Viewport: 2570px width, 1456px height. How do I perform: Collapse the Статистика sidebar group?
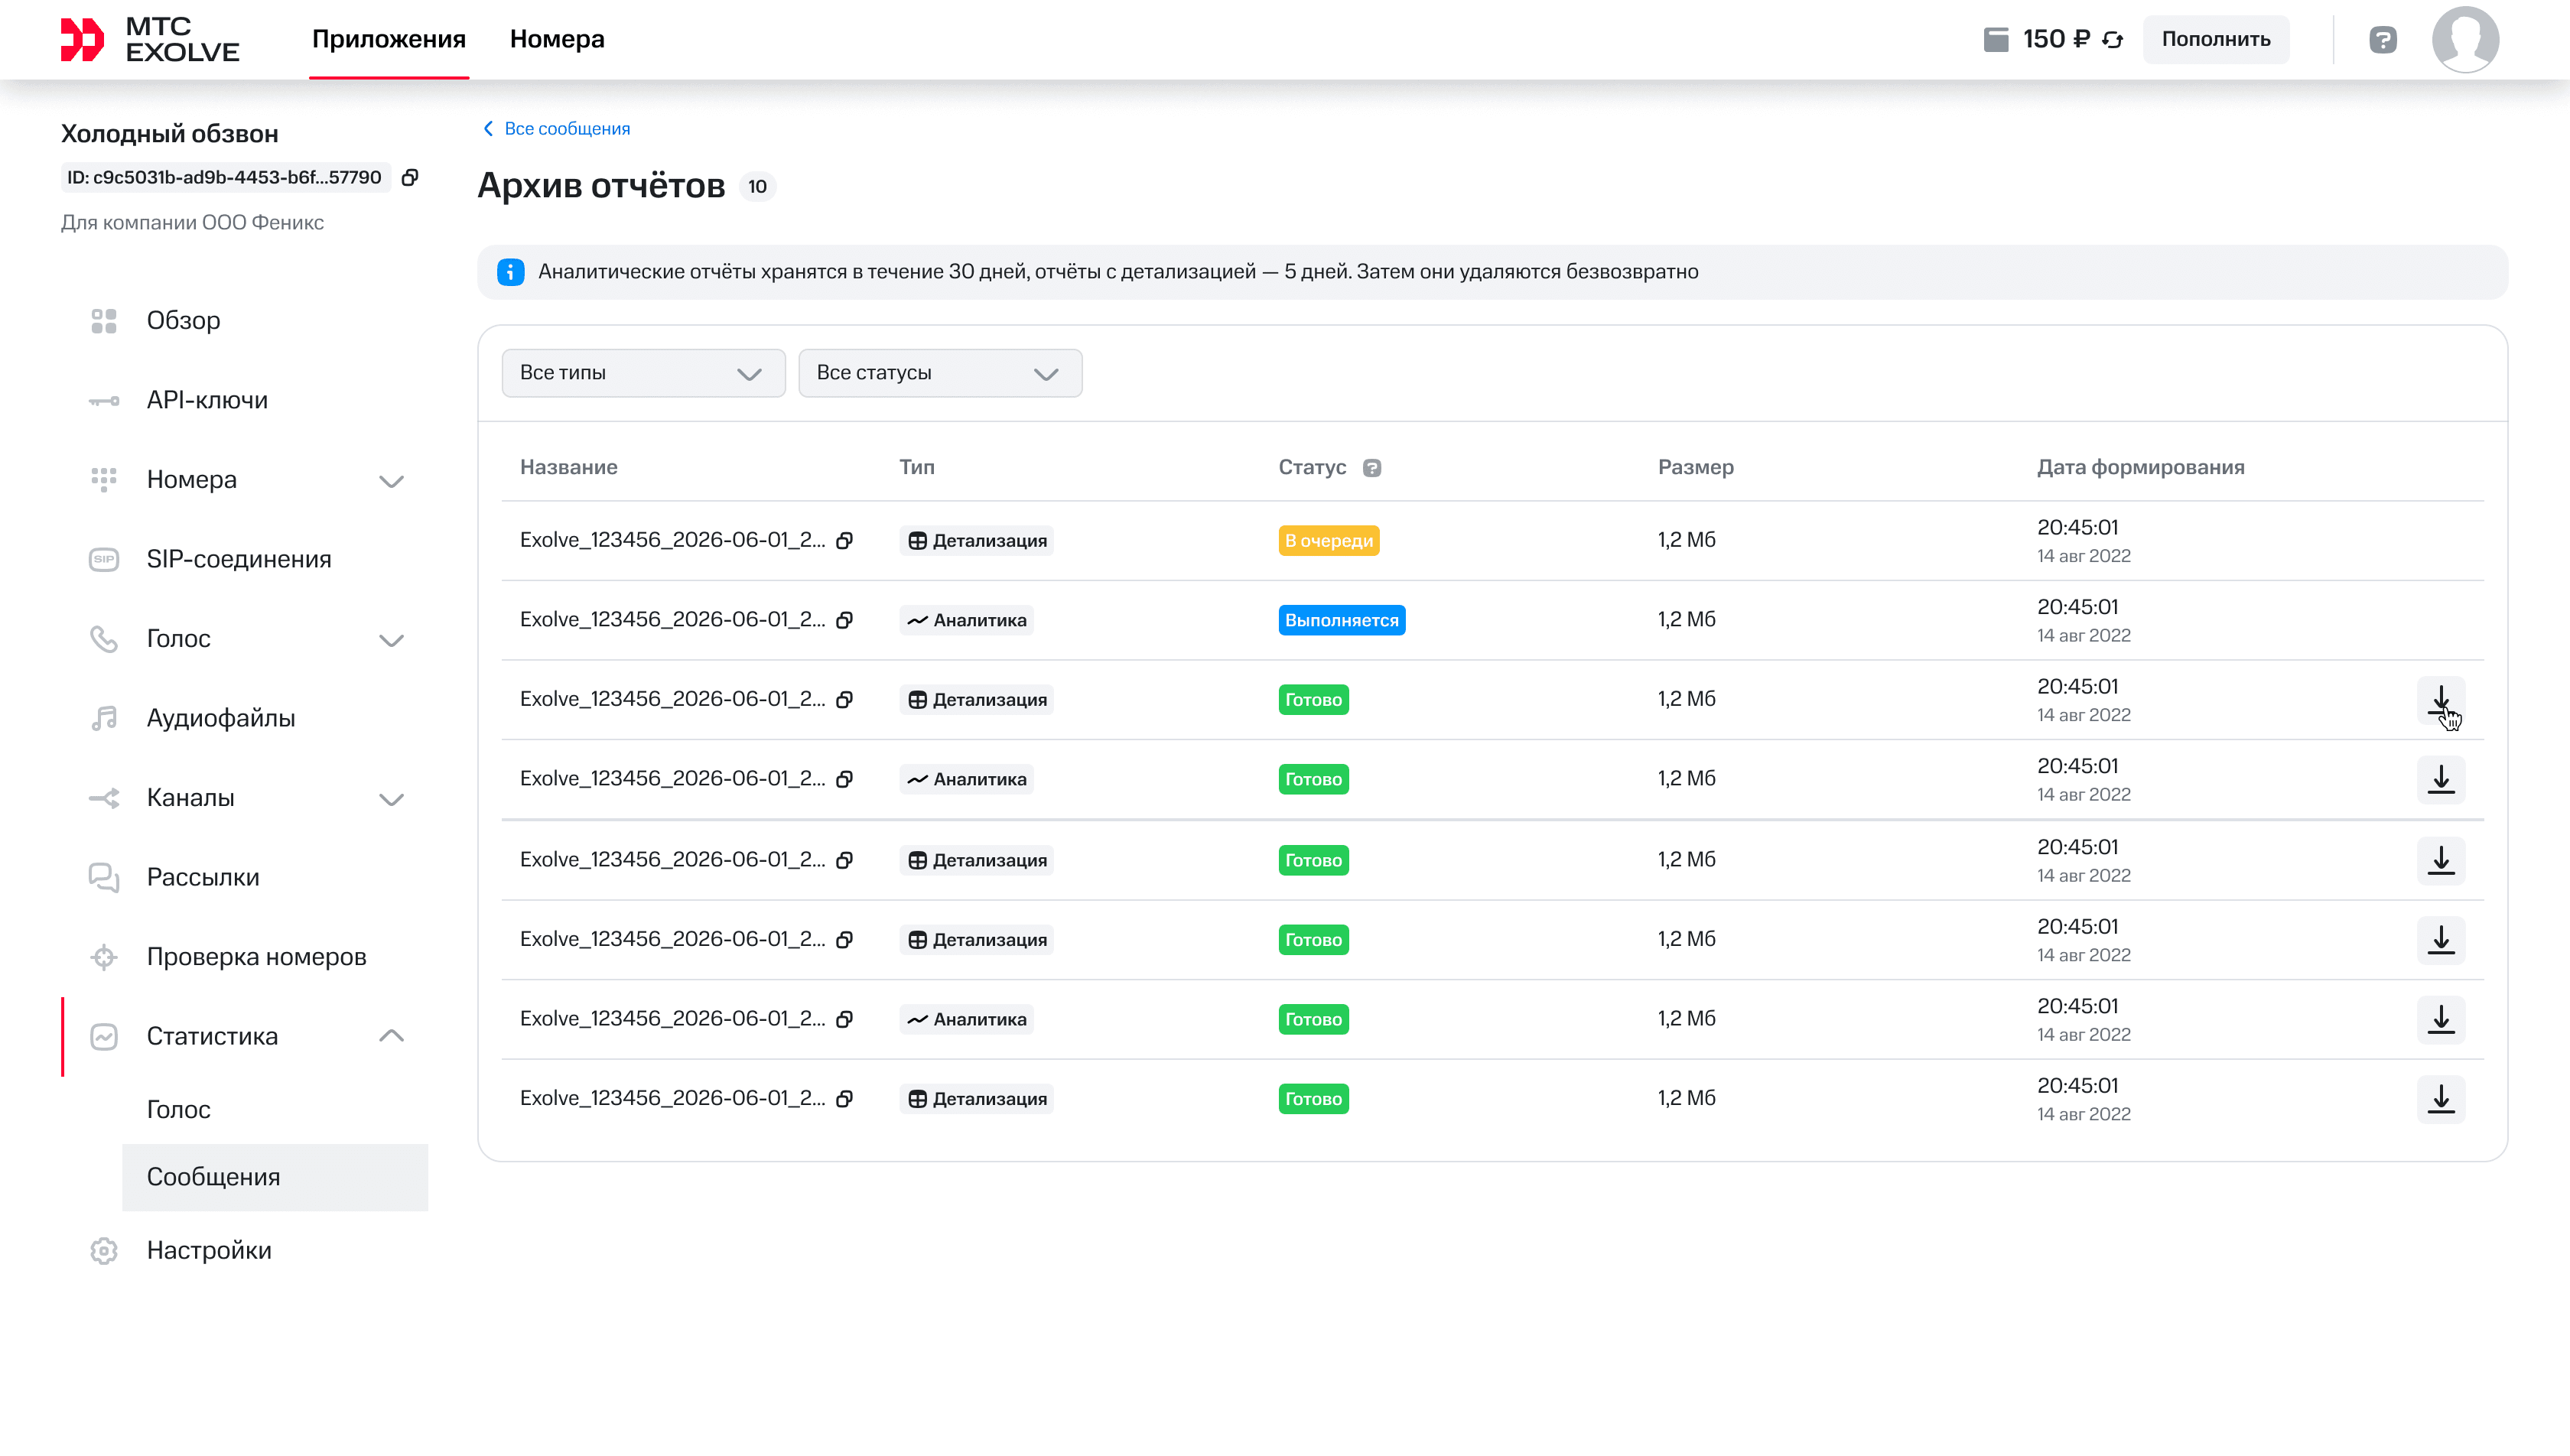[x=392, y=1036]
